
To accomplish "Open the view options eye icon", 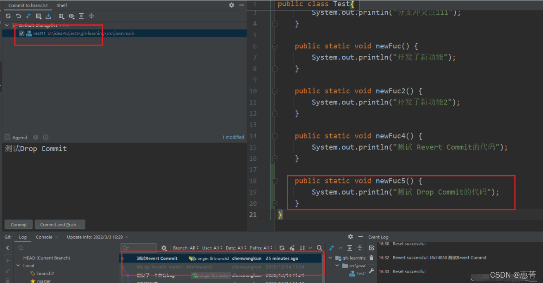I will (71, 16).
